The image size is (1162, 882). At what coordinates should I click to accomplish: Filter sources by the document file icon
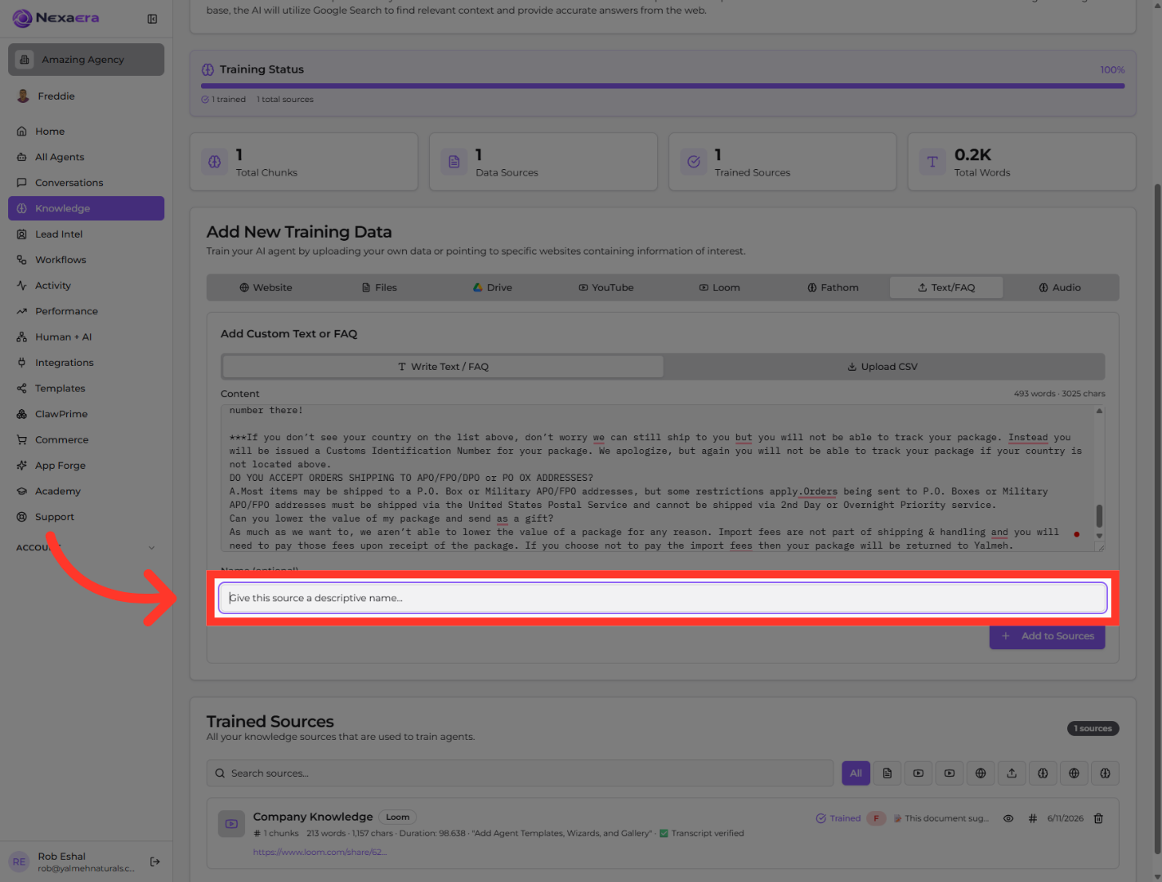(887, 773)
